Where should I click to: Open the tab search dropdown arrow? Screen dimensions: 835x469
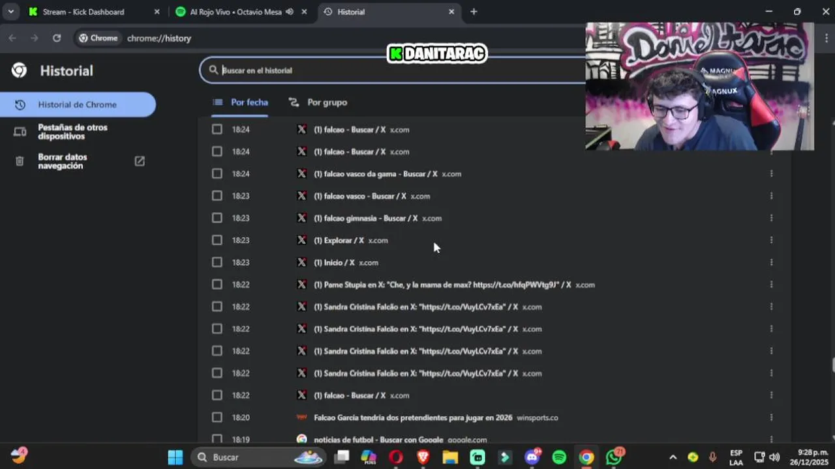[11, 12]
